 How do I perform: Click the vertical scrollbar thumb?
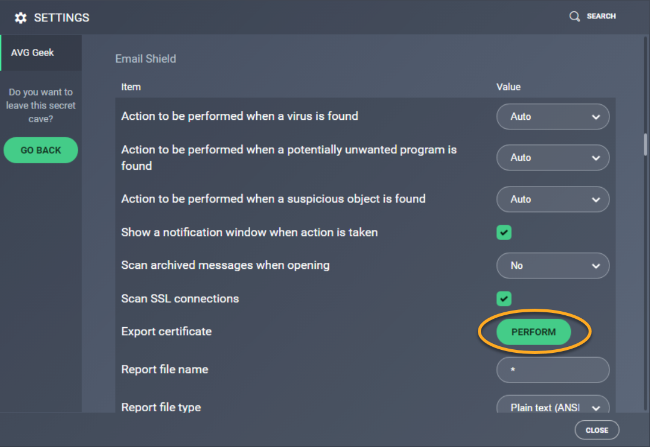pyautogui.click(x=645, y=144)
